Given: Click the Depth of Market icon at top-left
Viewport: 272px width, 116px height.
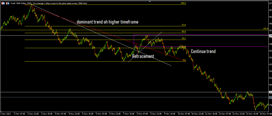Looking at the screenshot, I should pos(3,3).
